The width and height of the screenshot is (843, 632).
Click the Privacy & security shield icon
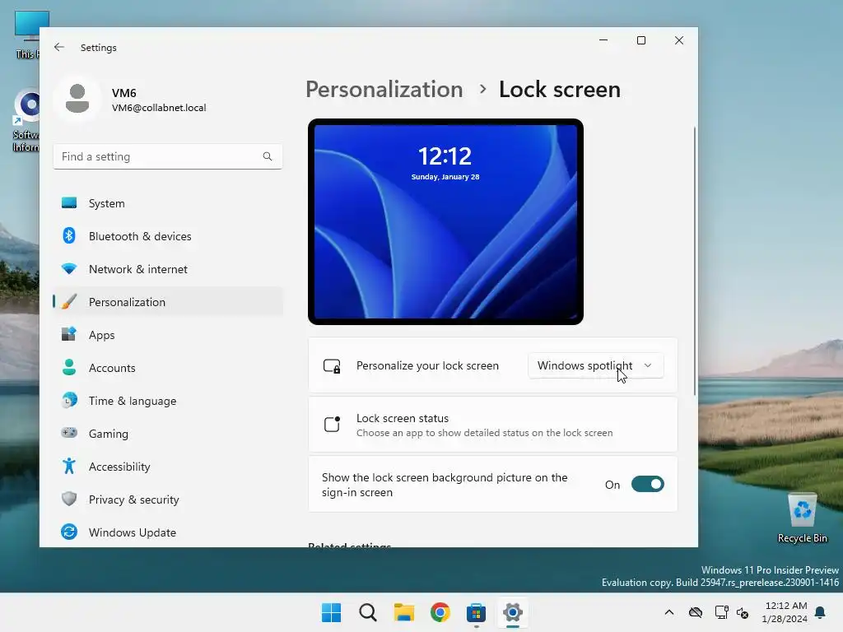click(x=69, y=499)
